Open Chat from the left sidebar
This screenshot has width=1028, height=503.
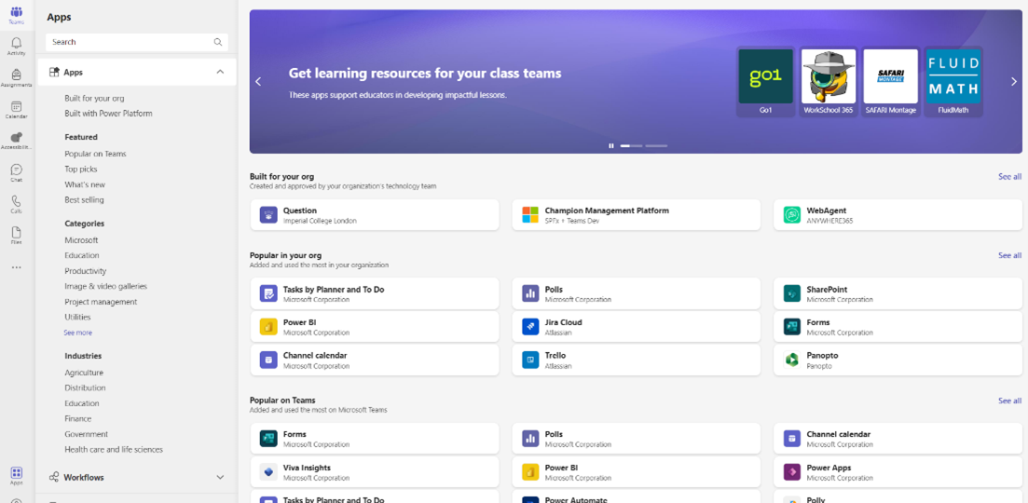pyautogui.click(x=16, y=172)
